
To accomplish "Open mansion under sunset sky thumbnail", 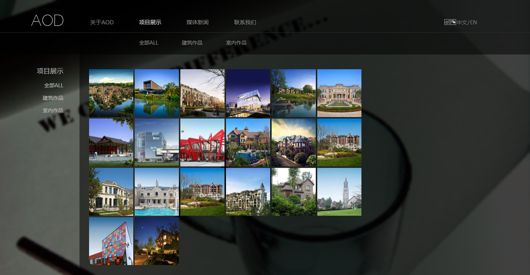I will (294, 143).
